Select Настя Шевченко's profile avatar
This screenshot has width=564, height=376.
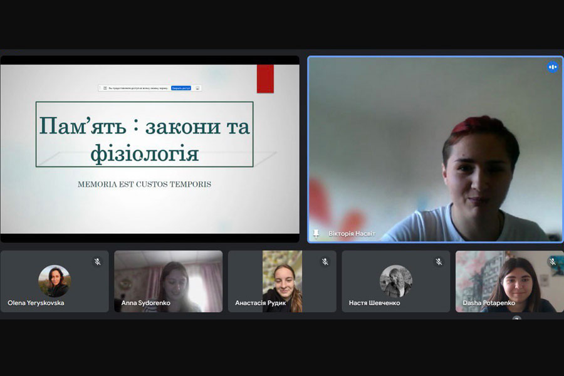coord(395,281)
